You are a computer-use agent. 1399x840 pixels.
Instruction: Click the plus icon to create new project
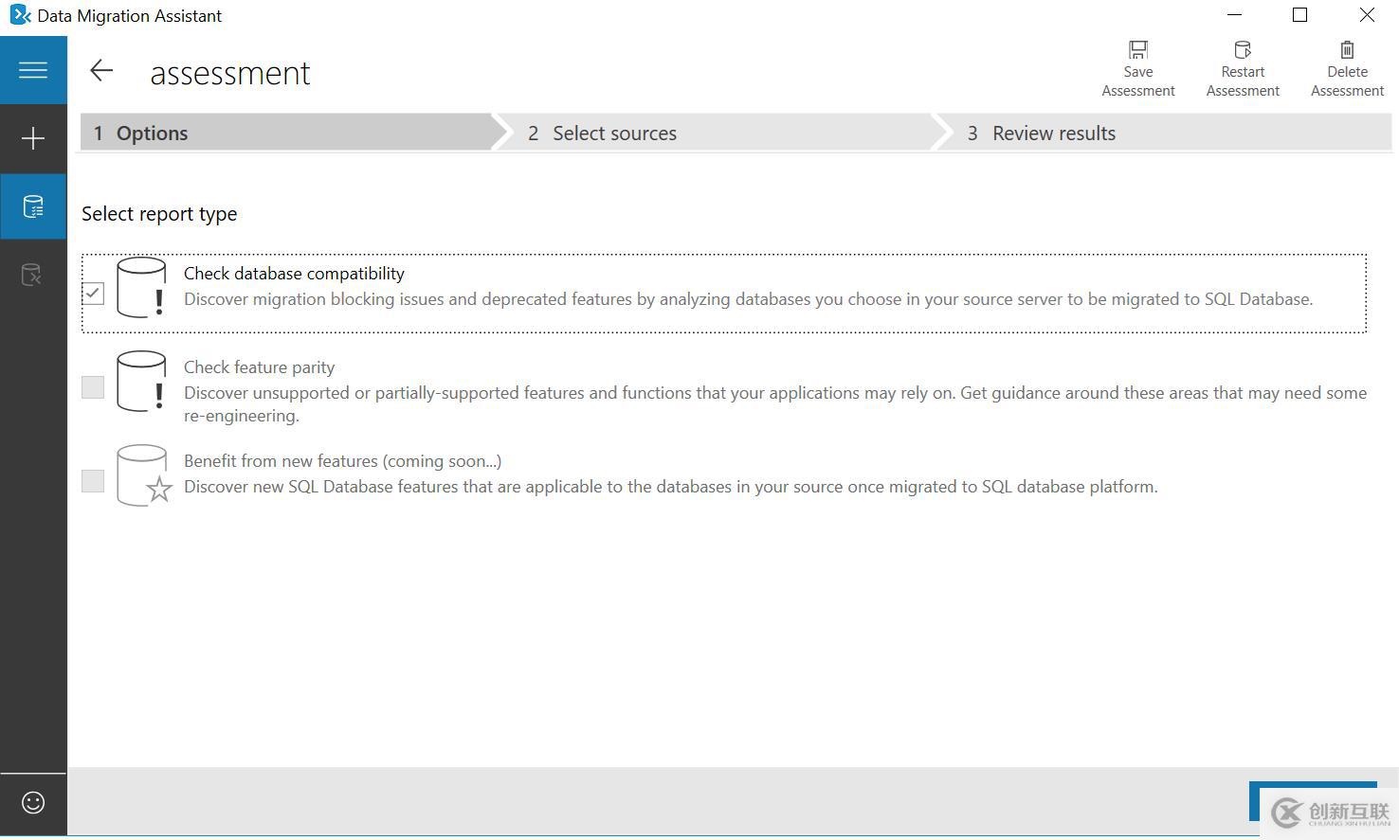[x=33, y=139]
